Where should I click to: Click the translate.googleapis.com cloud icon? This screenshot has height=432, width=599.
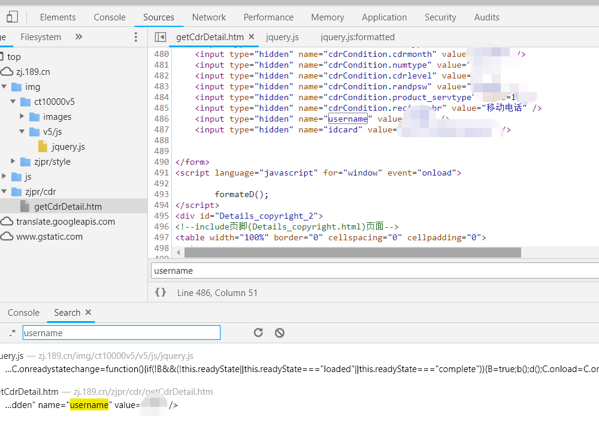tap(7, 221)
